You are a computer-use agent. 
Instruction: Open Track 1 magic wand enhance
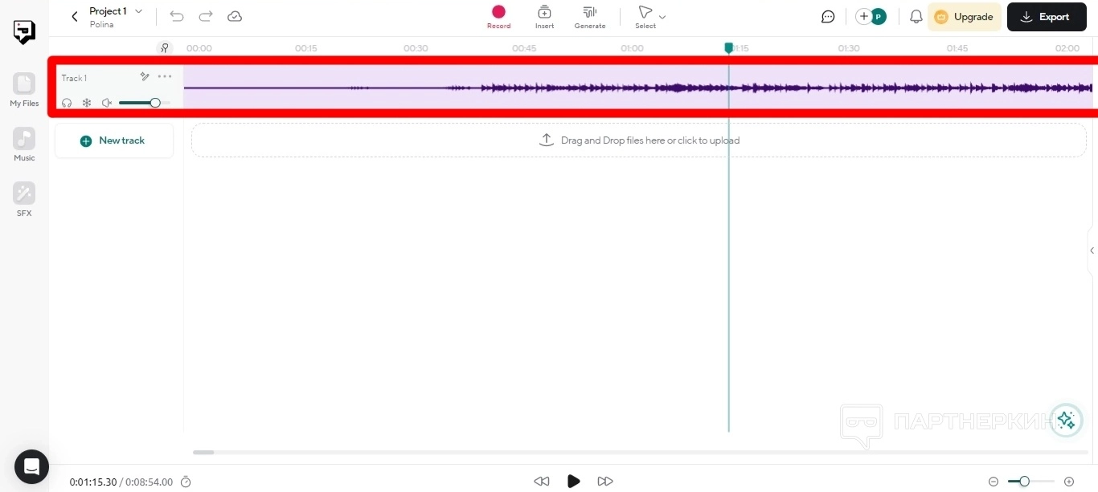145,77
